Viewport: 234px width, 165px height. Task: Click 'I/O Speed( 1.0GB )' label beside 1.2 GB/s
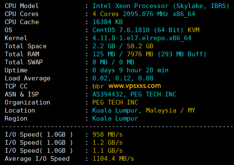pyautogui.click(x=39, y=143)
